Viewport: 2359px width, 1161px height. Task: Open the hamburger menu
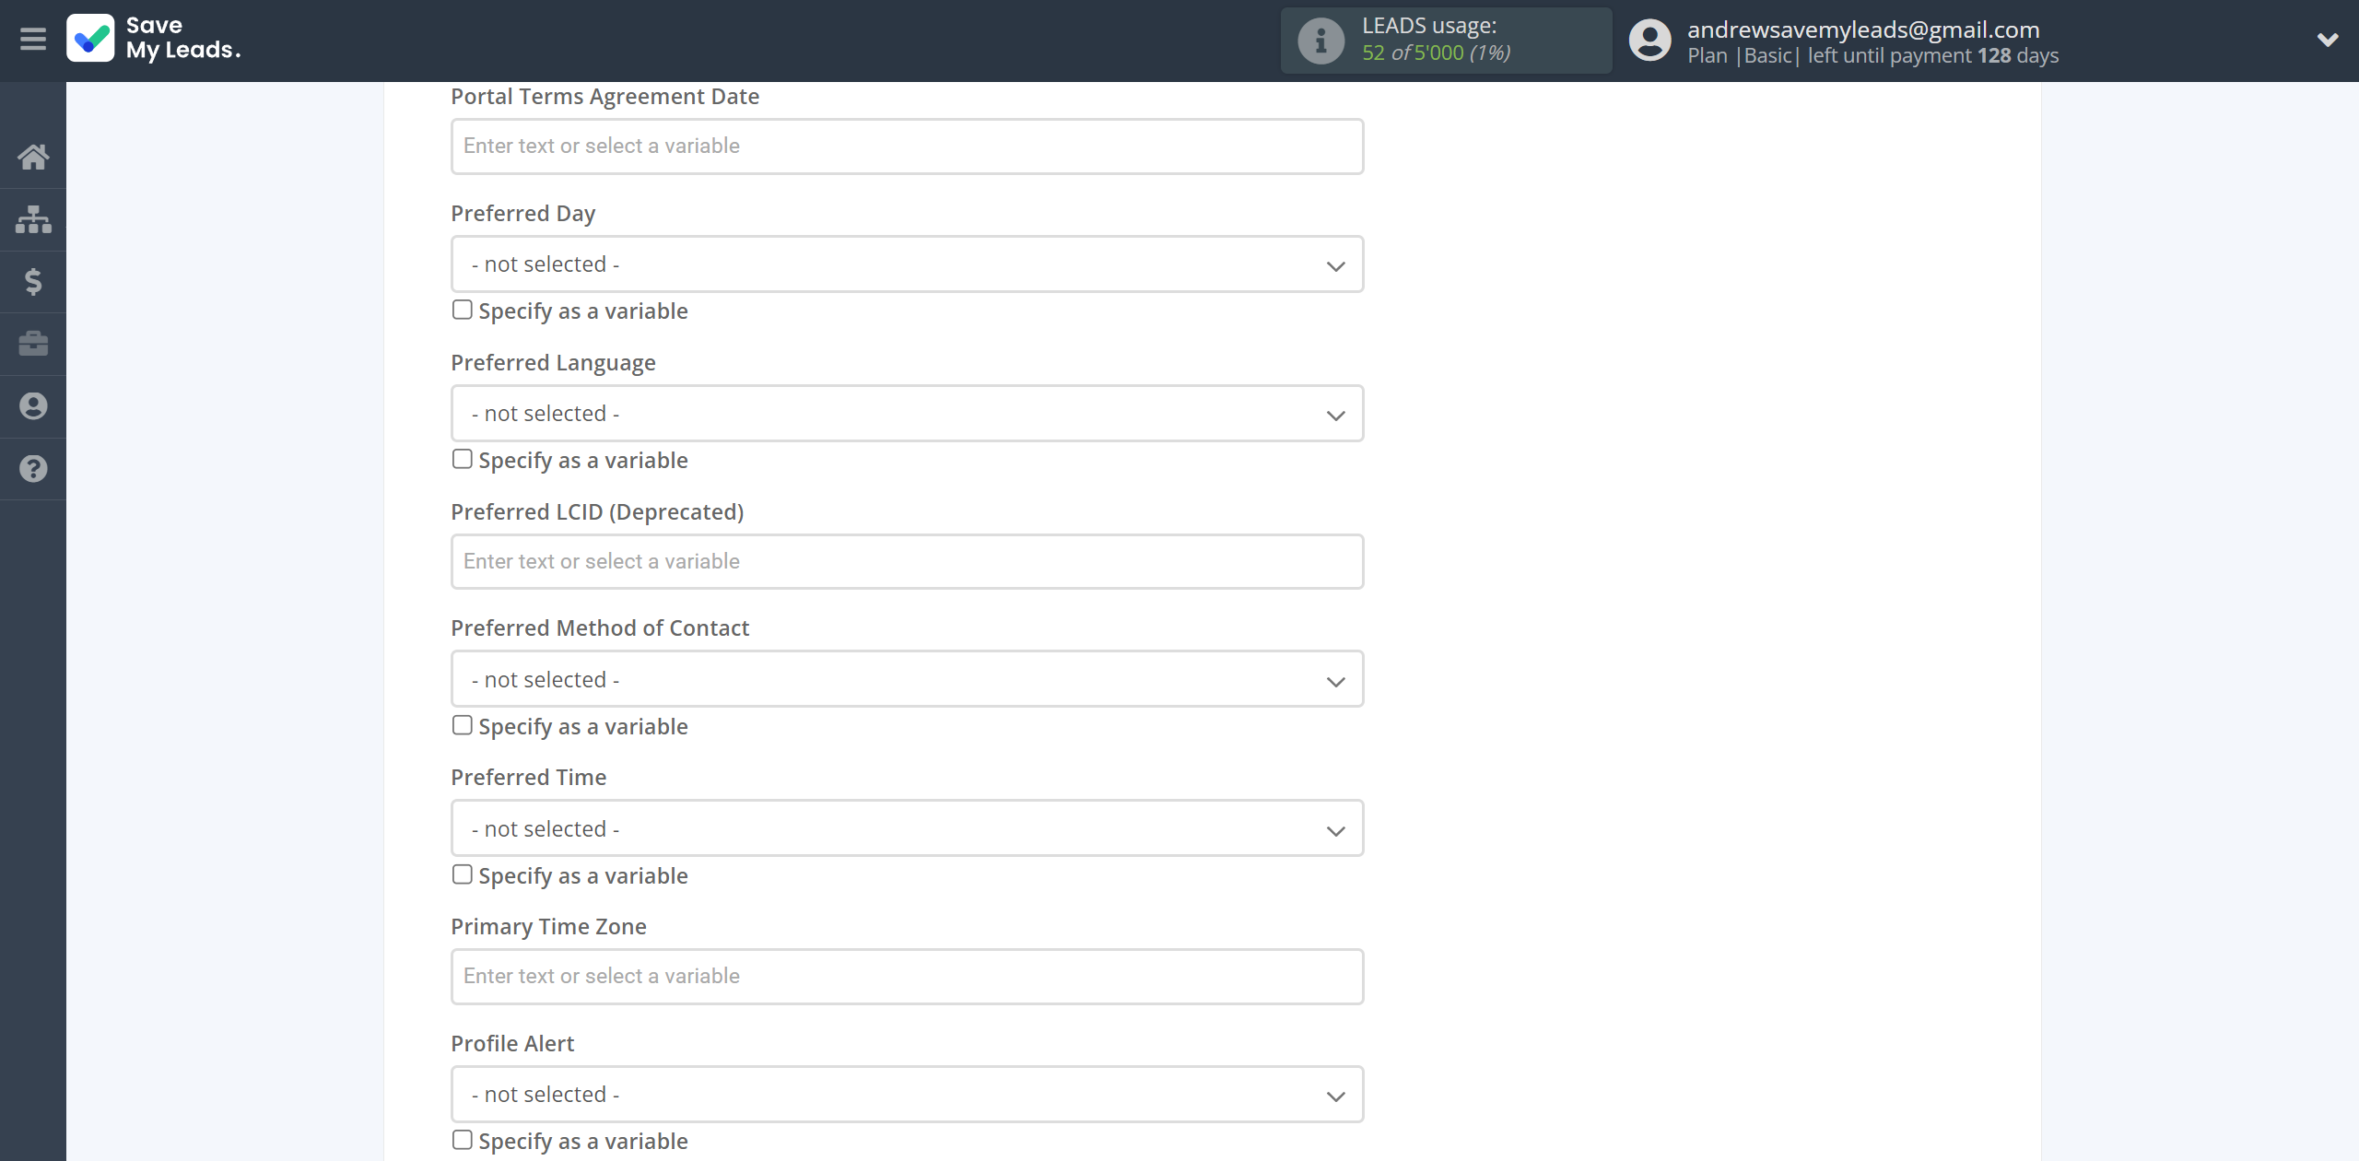coord(33,39)
